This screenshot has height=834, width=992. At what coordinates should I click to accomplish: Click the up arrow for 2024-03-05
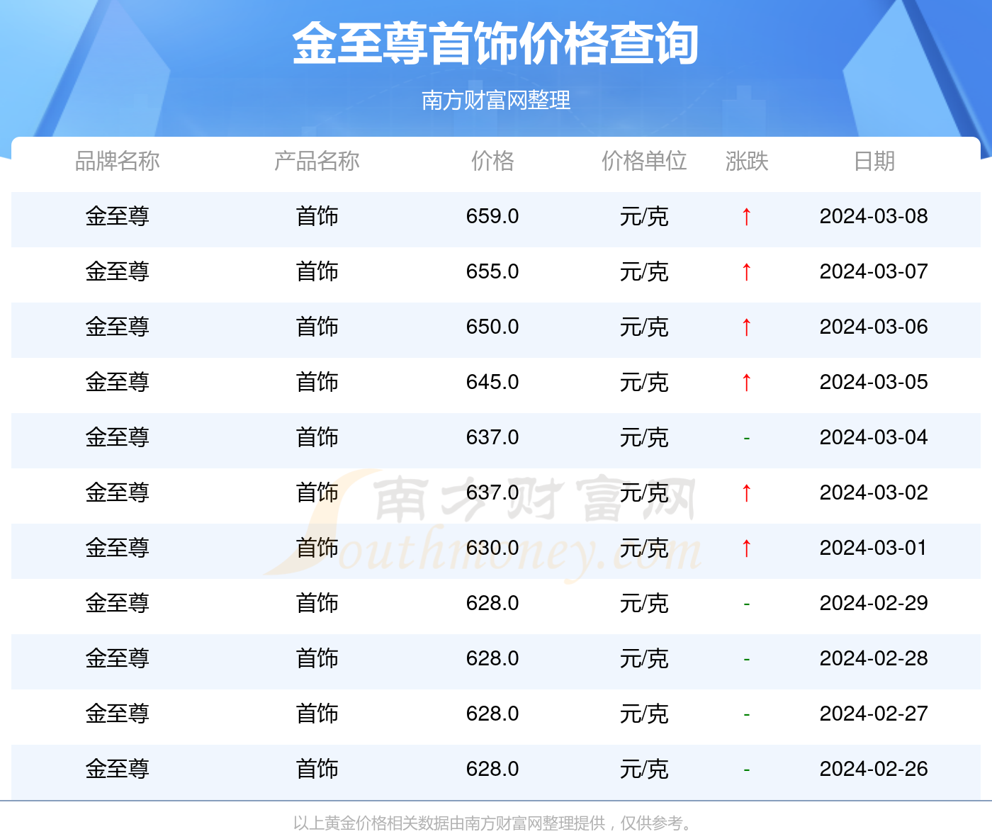click(x=746, y=383)
